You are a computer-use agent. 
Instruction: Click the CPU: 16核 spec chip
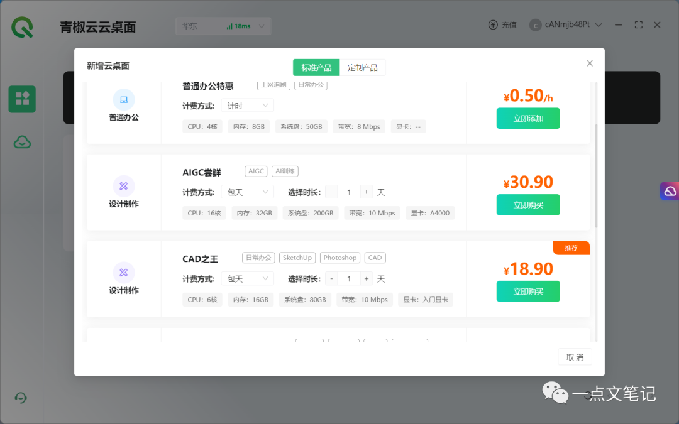coord(204,213)
